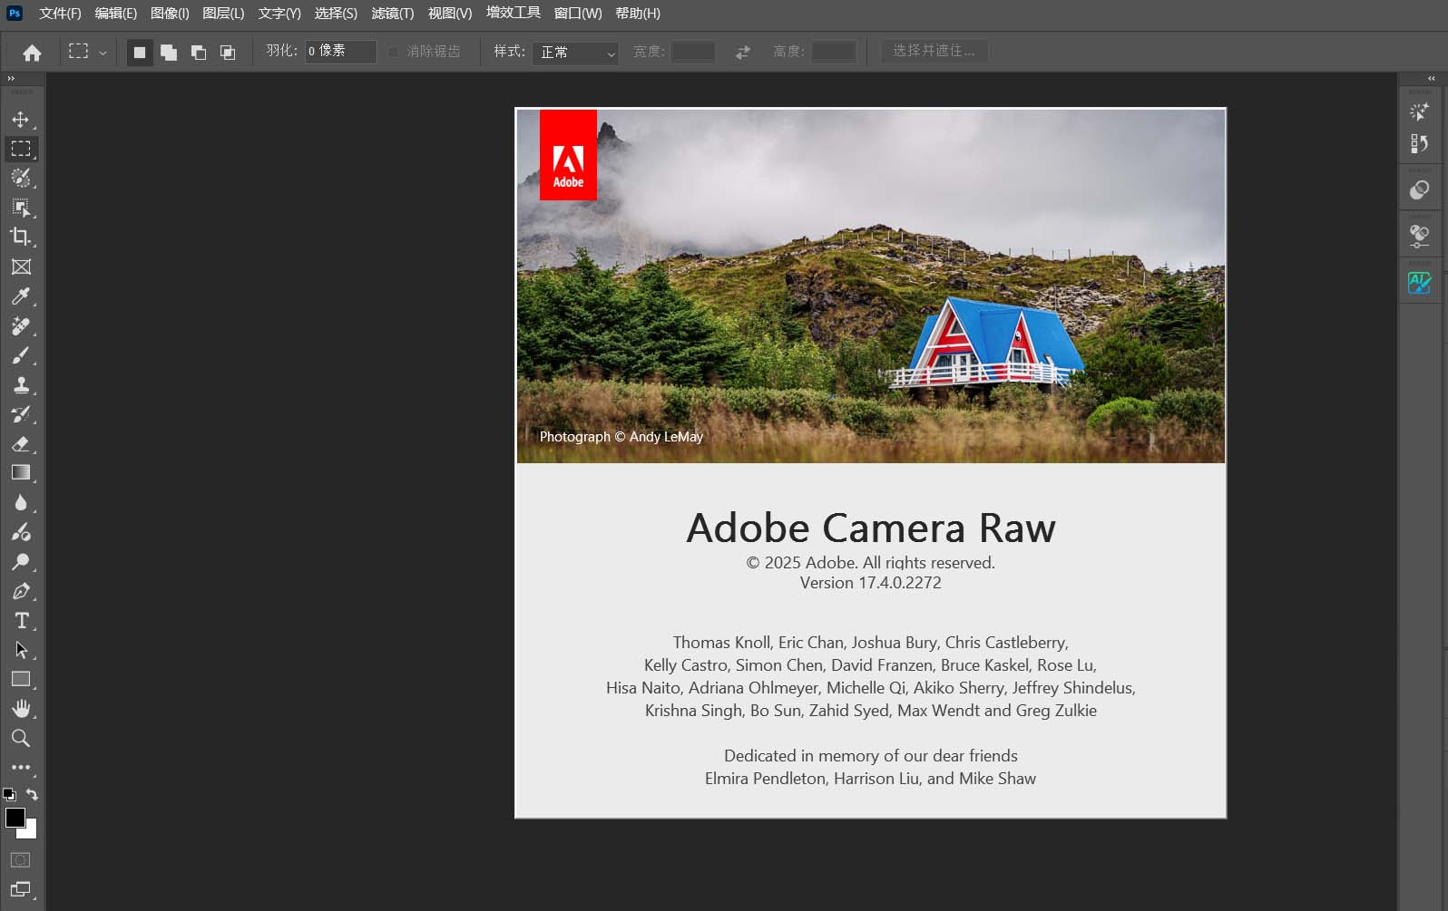
Task: Select the Quick Selection tool
Action: pyautogui.click(x=21, y=178)
